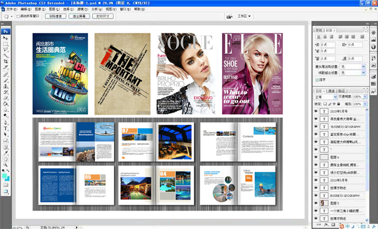Click the 适合屏幕 button

78,17
